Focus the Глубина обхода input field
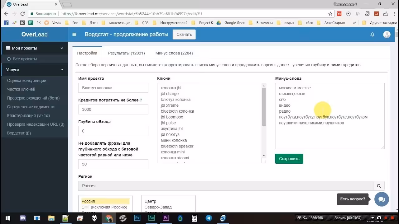 point(113,131)
